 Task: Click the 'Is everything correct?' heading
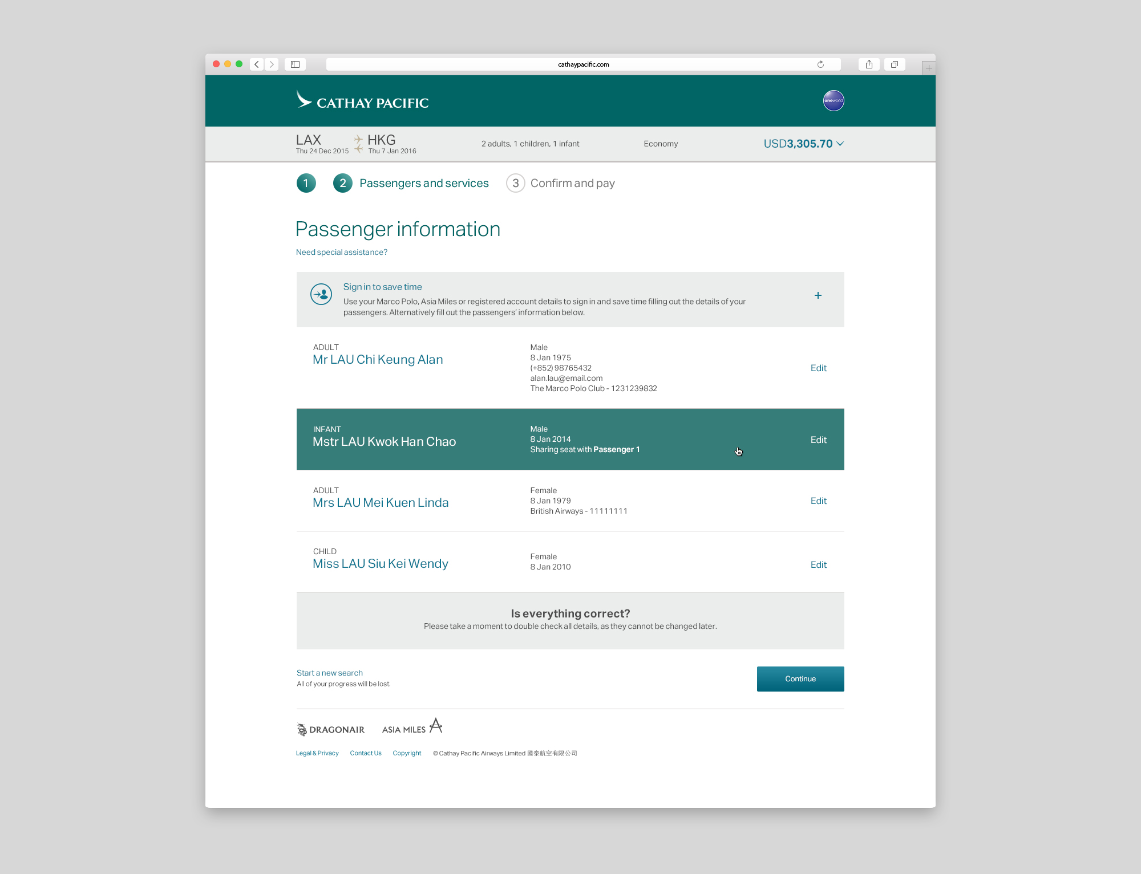point(570,613)
